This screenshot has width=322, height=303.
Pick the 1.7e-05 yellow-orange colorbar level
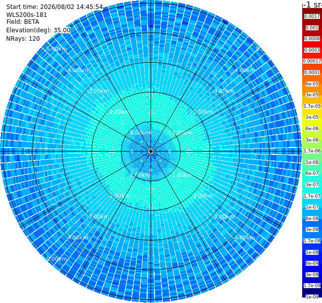(x=312, y=106)
